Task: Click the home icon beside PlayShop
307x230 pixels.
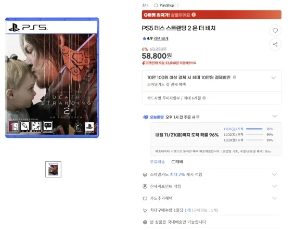Action: tap(156, 5)
